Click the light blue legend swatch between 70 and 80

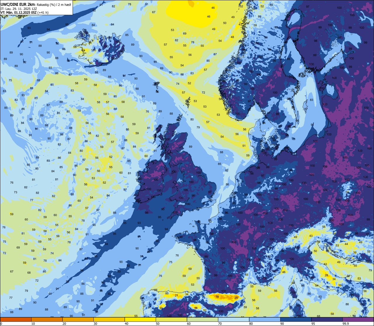coord(233,319)
